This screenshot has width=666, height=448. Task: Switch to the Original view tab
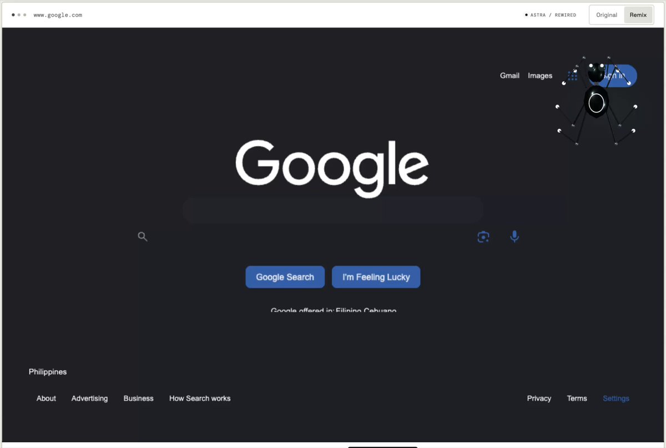[607, 15]
